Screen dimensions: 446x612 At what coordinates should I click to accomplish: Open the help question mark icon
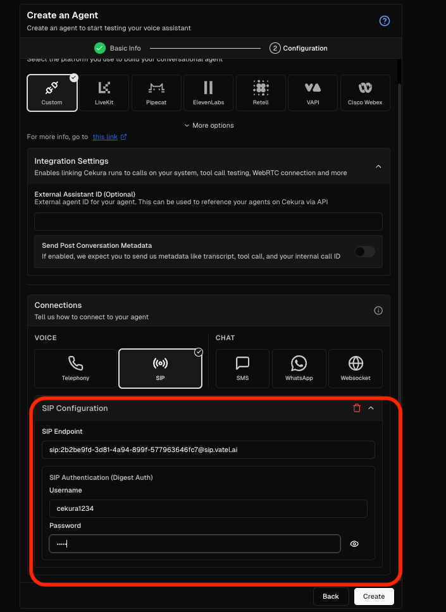coord(384,21)
